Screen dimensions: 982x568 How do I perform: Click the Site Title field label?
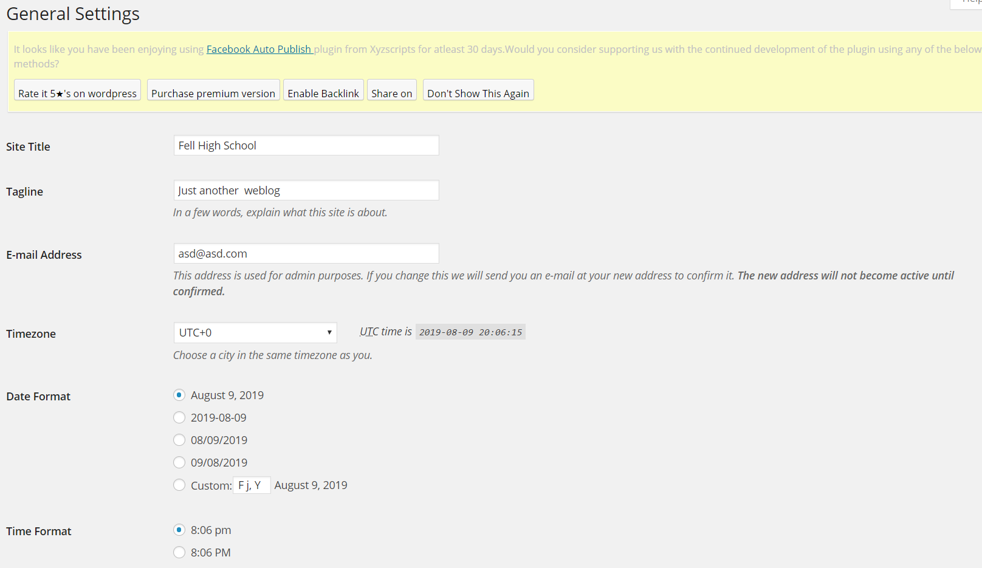pos(28,147)
